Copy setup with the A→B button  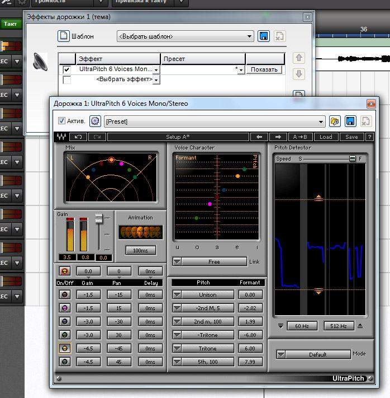point(300,137)
